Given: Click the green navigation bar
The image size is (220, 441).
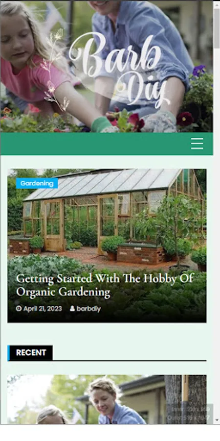Looking at the screenshot, I should 95,144.
